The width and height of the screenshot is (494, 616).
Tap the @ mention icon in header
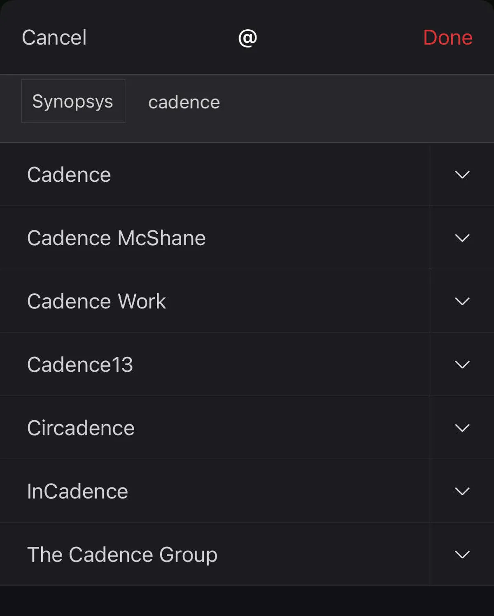(247, 38)
